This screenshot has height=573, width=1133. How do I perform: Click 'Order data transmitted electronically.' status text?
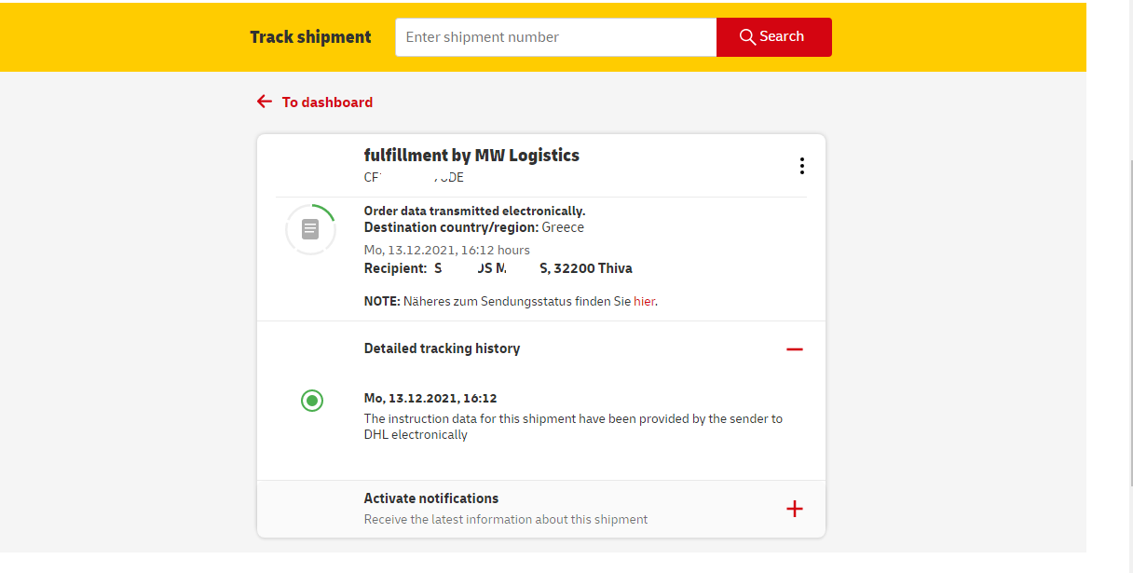point(474,211)
